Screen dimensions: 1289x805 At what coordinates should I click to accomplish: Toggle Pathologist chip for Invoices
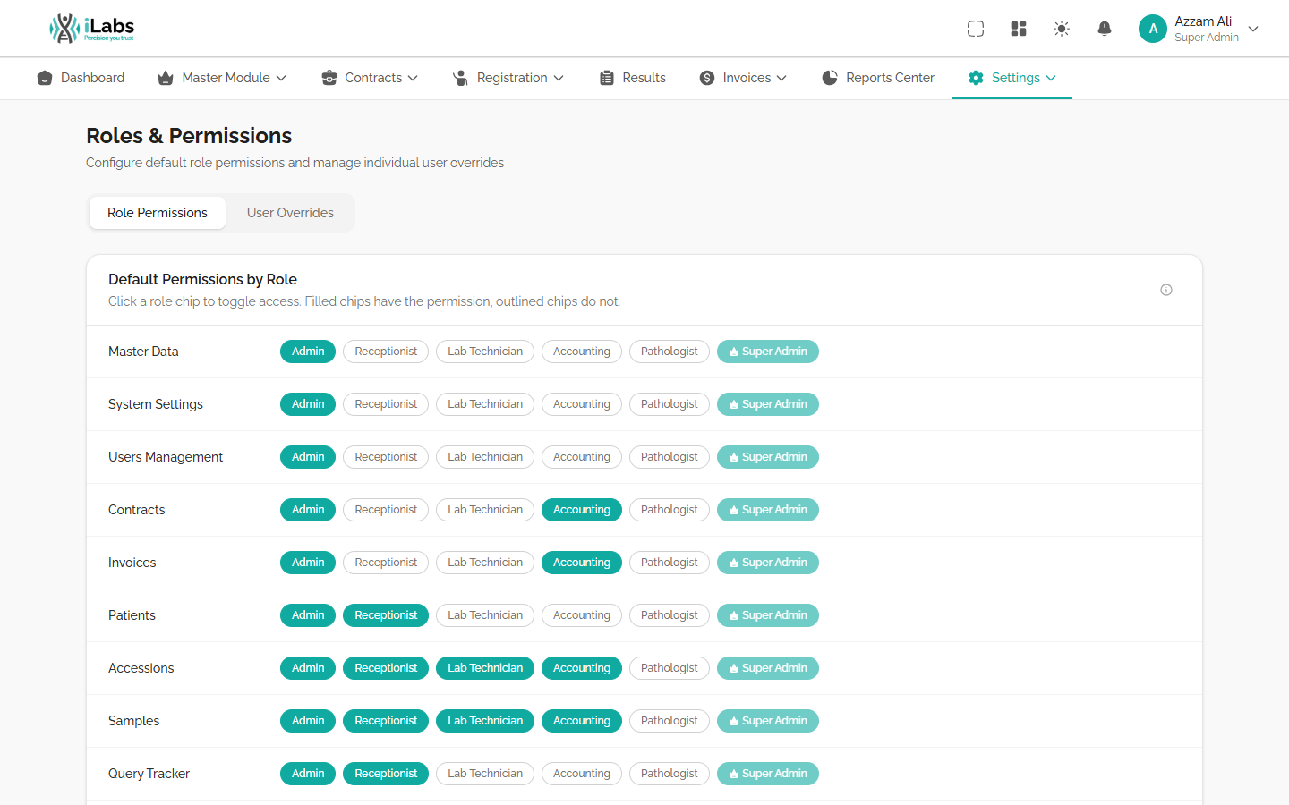point(670,563)
